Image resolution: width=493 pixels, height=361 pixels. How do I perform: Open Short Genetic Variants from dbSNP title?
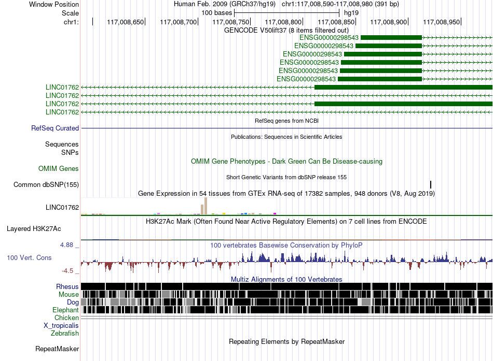pyautogui.click(x=286, y=177)
